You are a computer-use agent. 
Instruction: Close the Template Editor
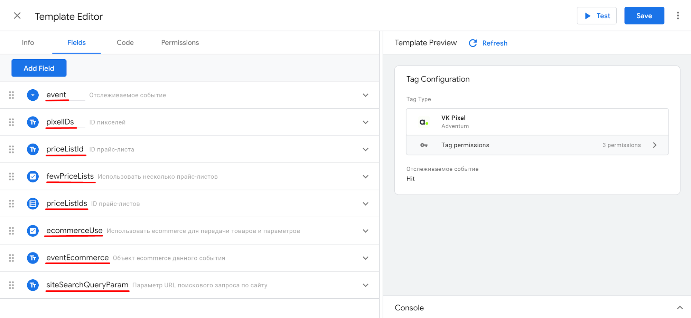pos(17,16)
